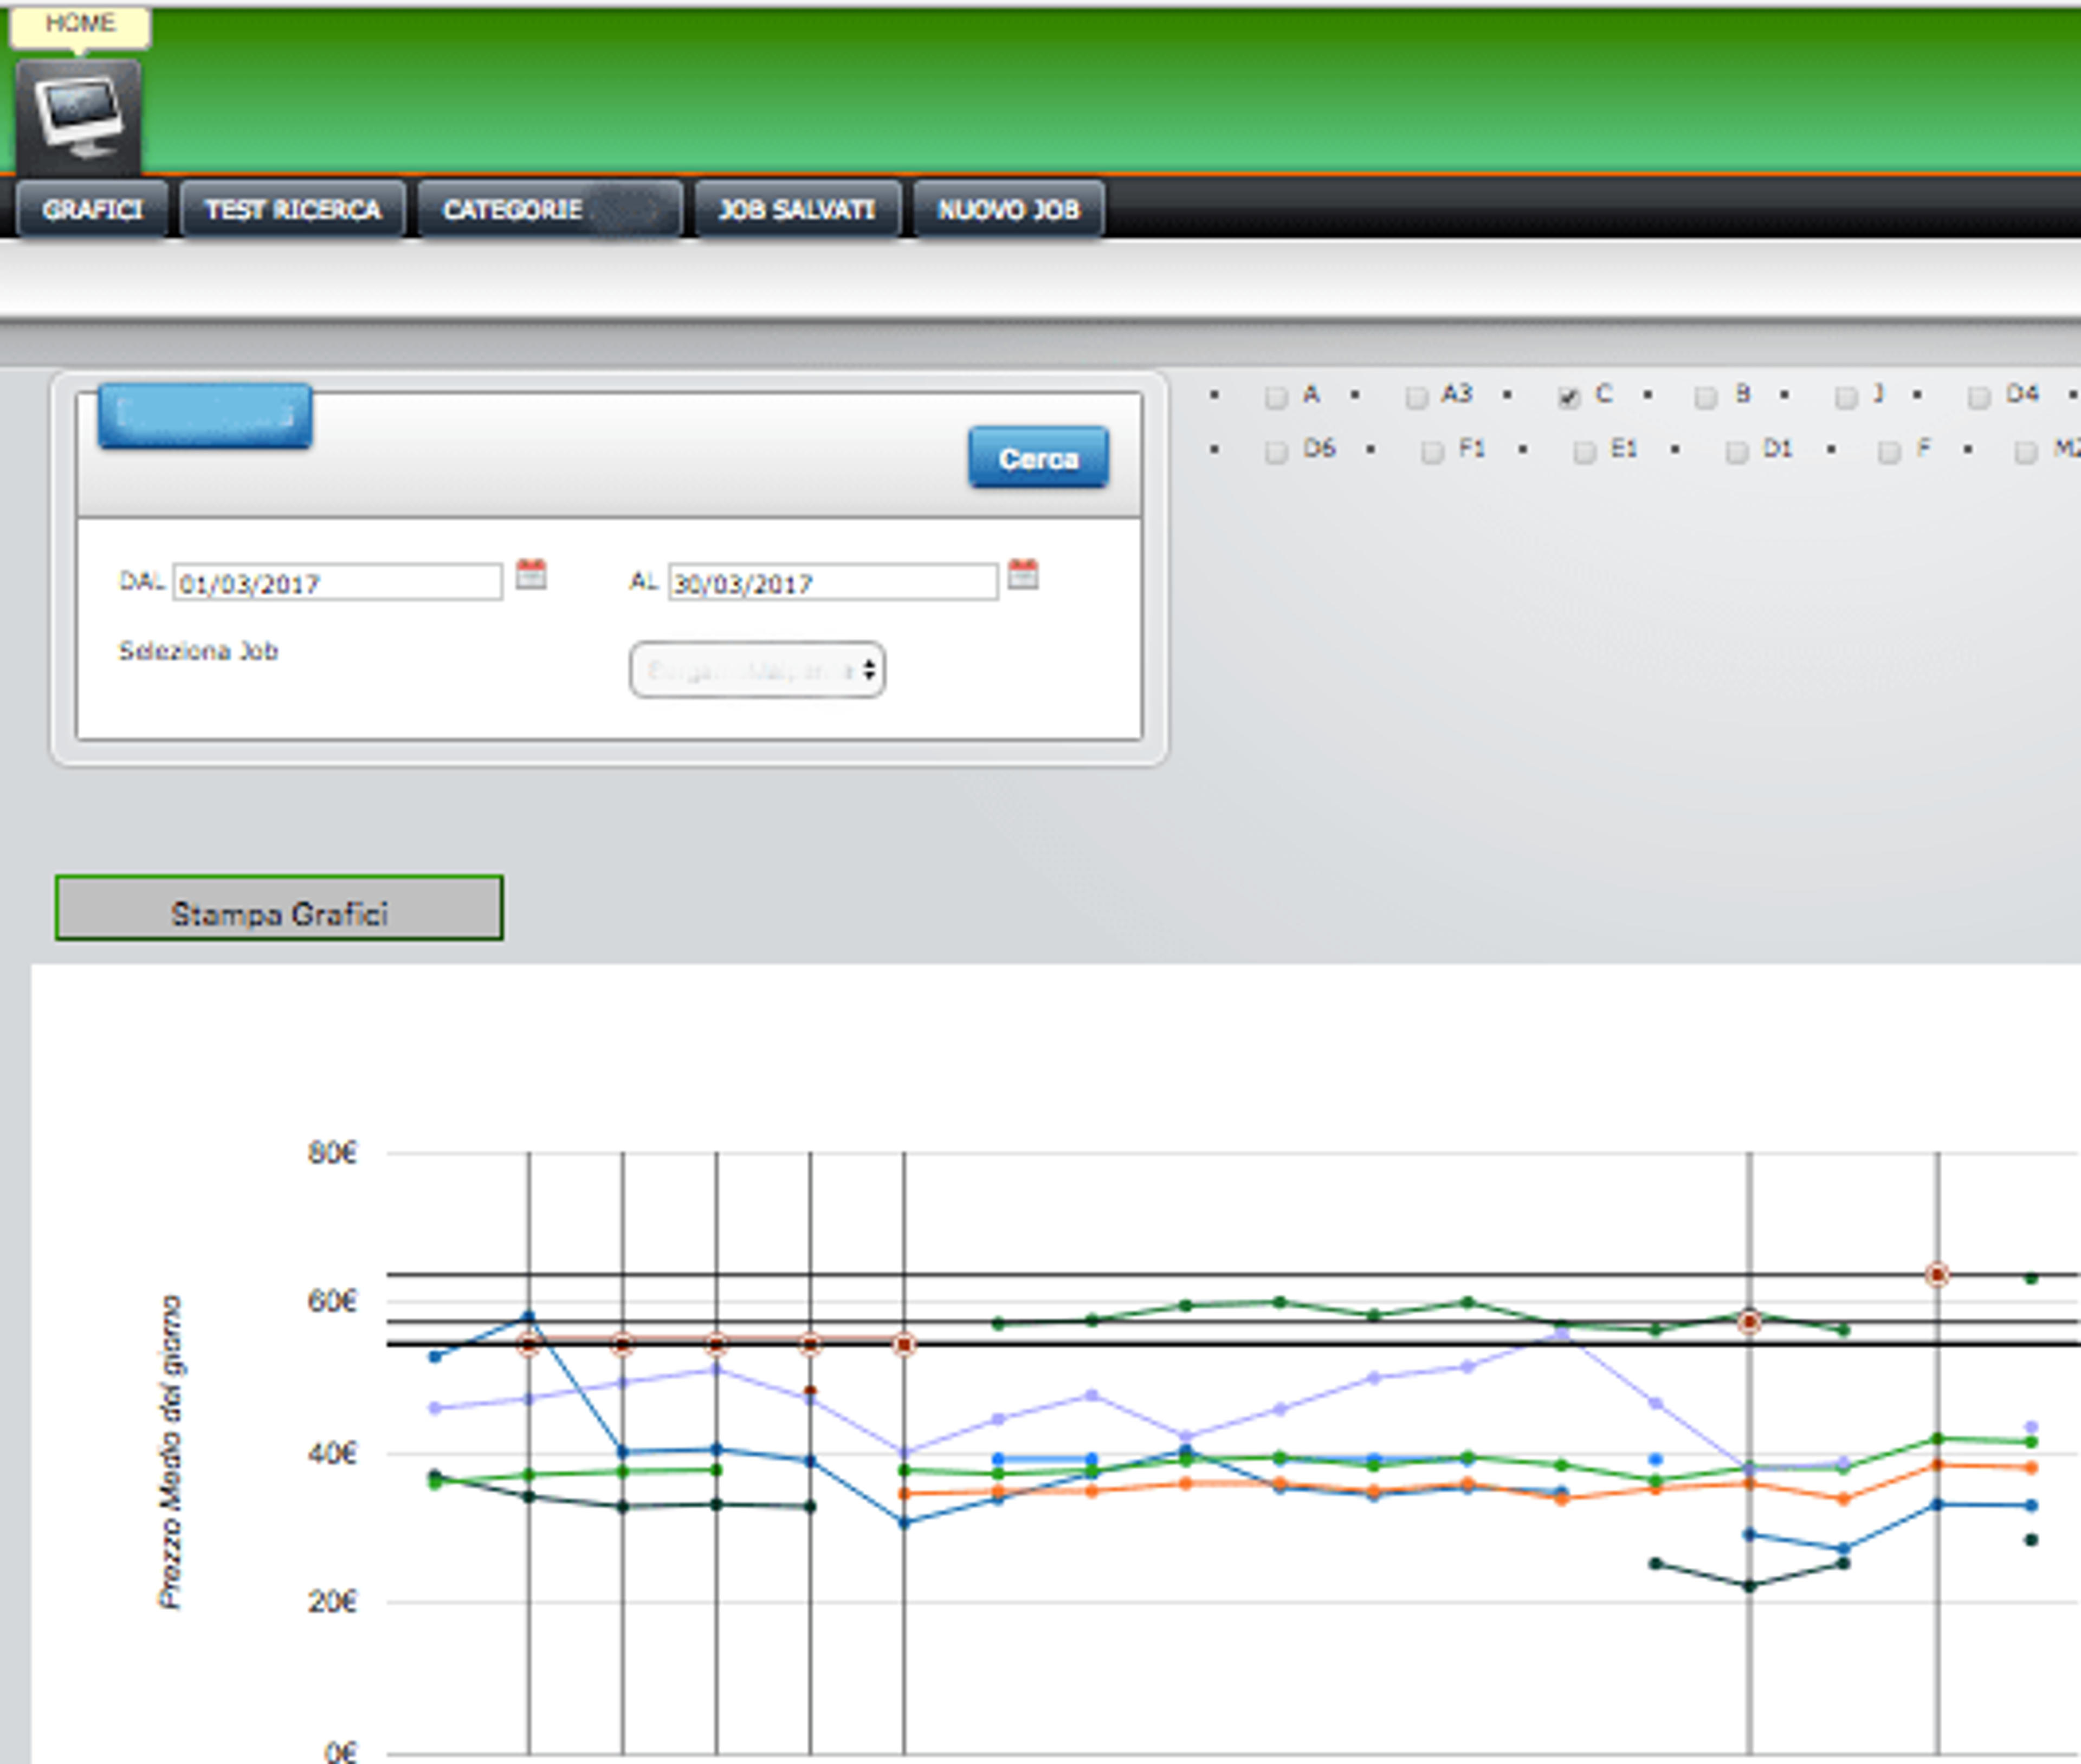Check the F1 category checkbox
2081x1764 pixels.
pyautogui.click(x=1433, y=452)
